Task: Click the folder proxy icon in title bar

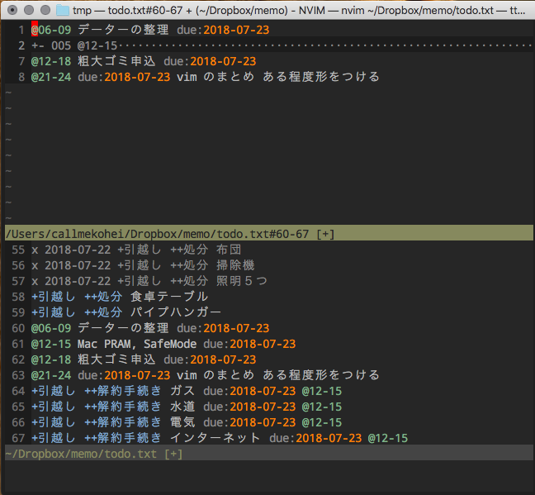Action: (63, 10)
